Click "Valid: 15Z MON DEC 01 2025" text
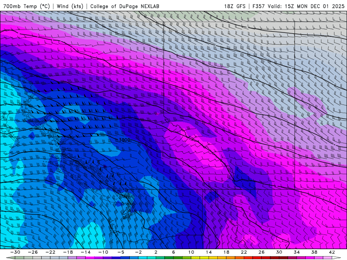Screen dimensions: 347x260 tap(306, 6)
